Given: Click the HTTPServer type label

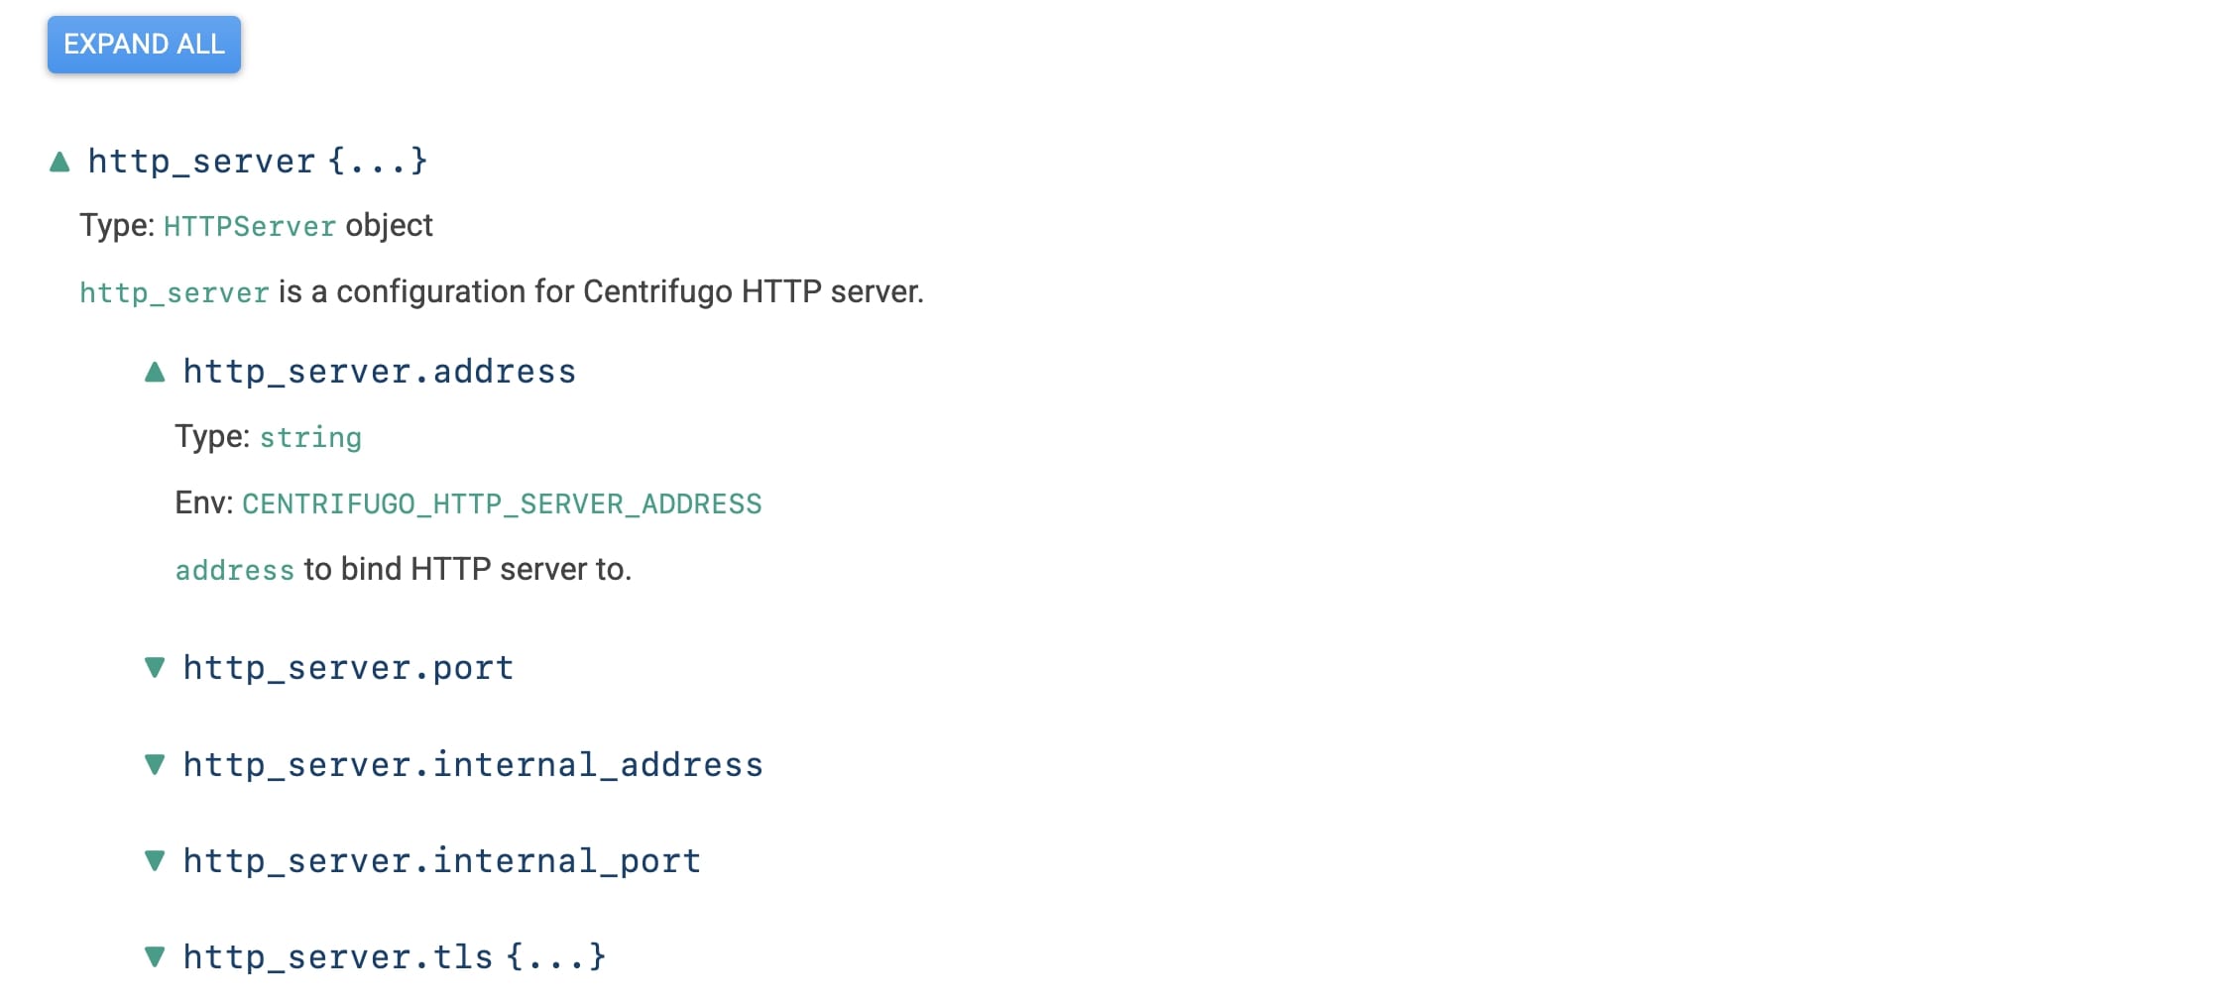Looking at the screenshot, I should pyautogui.click(x=250, y=227).
